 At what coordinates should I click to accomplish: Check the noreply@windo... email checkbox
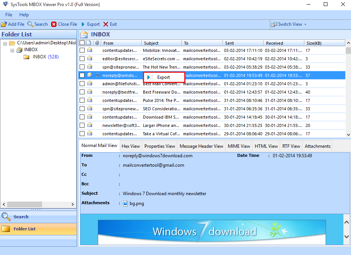(x=82, y=75)
